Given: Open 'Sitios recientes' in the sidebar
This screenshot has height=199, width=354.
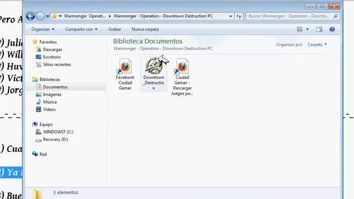Looking at the screenshot, I should tap(57, 65).
